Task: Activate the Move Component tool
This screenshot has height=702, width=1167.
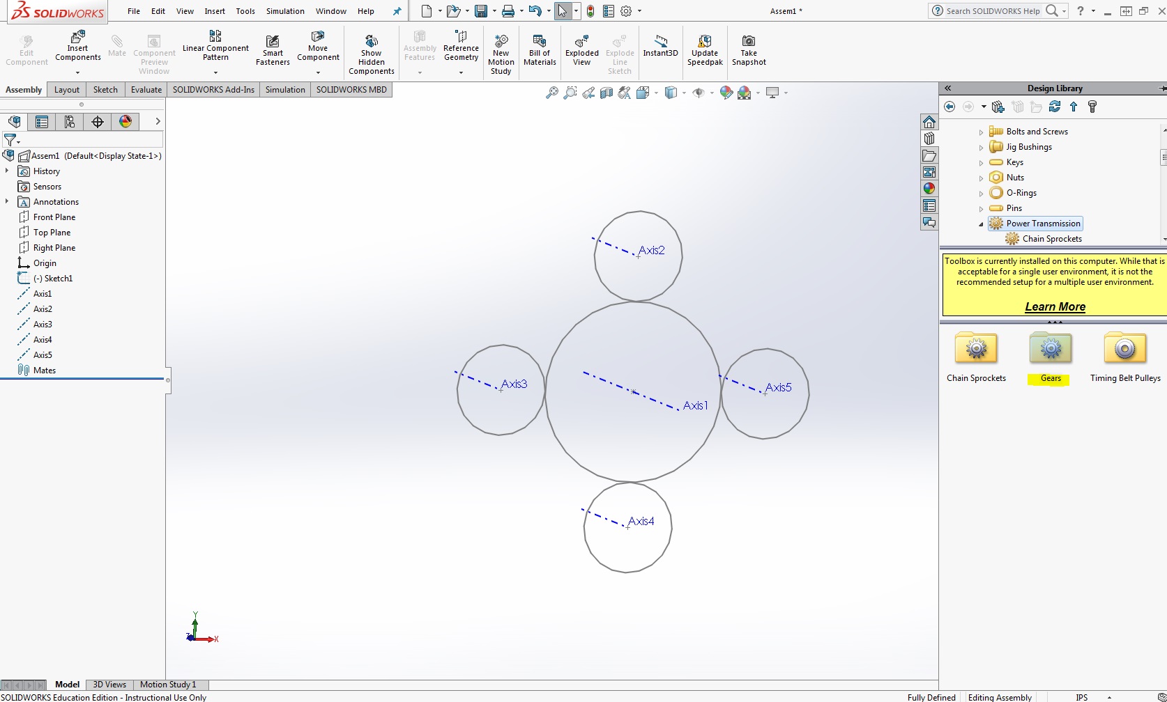Action: coord(318,46)
